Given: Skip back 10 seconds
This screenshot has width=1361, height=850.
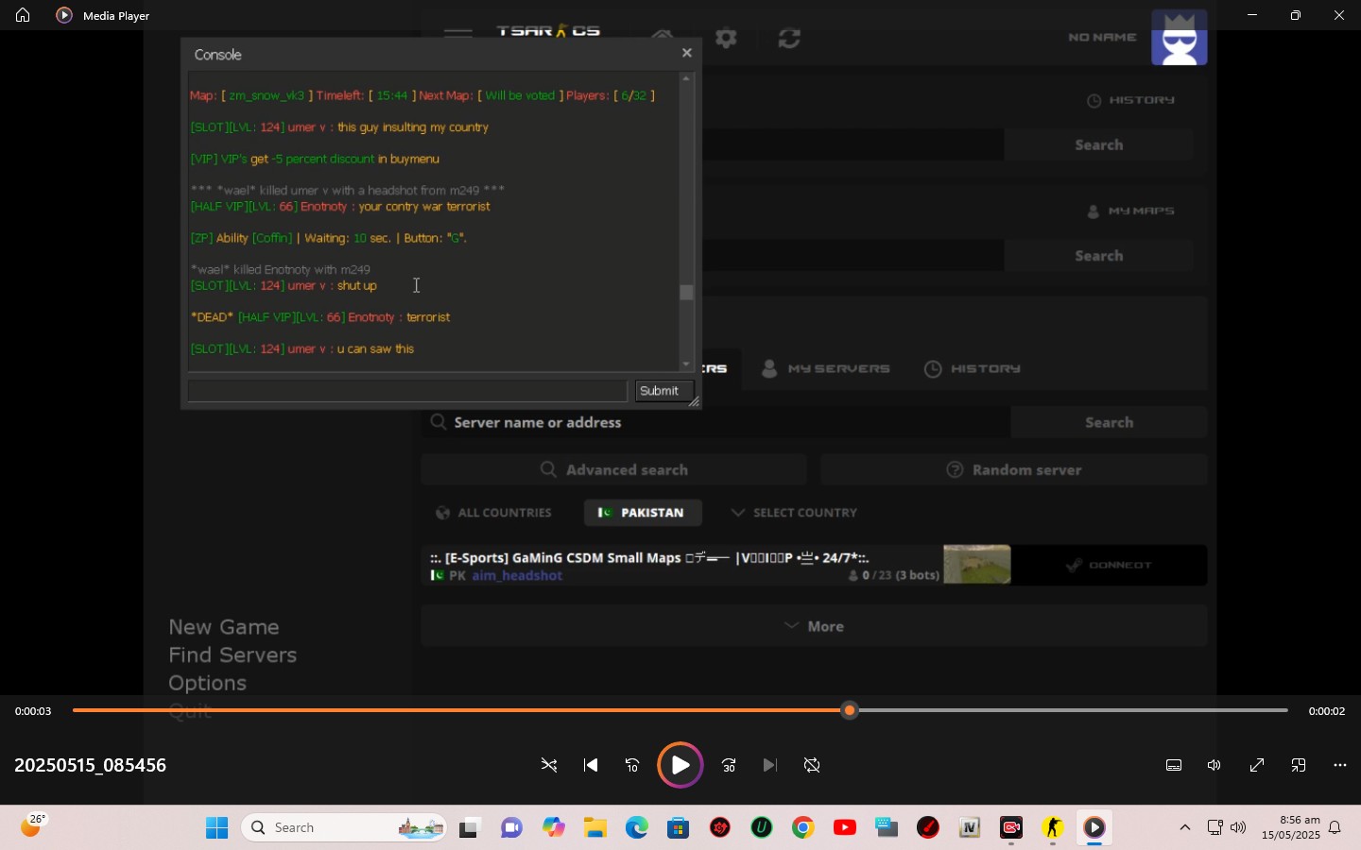Looking at the screenshot, I should (633, 766).
